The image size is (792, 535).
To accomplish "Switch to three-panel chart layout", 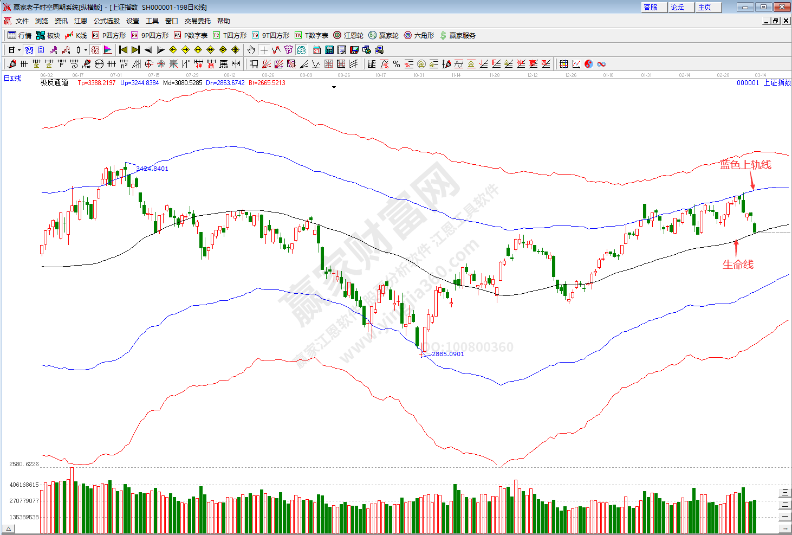I will [x=784, y=493].
